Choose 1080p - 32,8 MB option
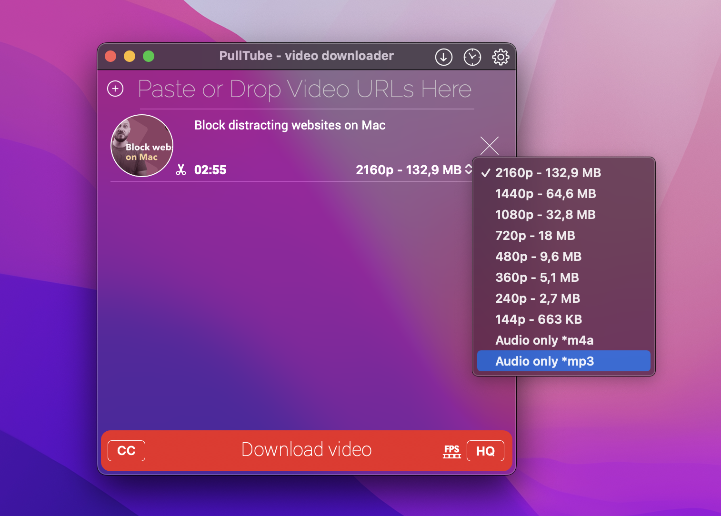721x516 pixels. [564, 215]
